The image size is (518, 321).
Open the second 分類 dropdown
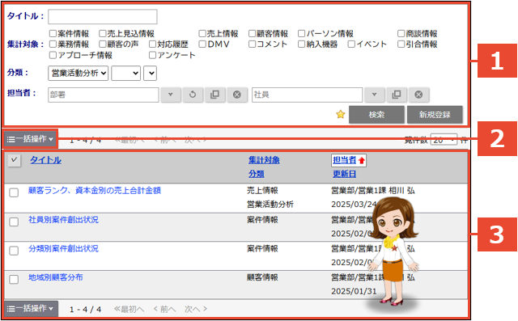[x=126, y=74]
